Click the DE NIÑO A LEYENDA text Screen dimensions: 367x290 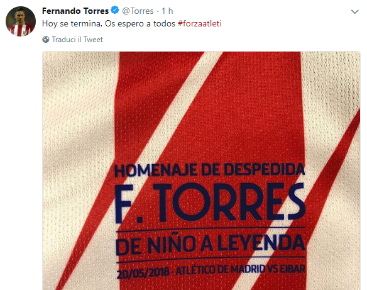point(210,245)
